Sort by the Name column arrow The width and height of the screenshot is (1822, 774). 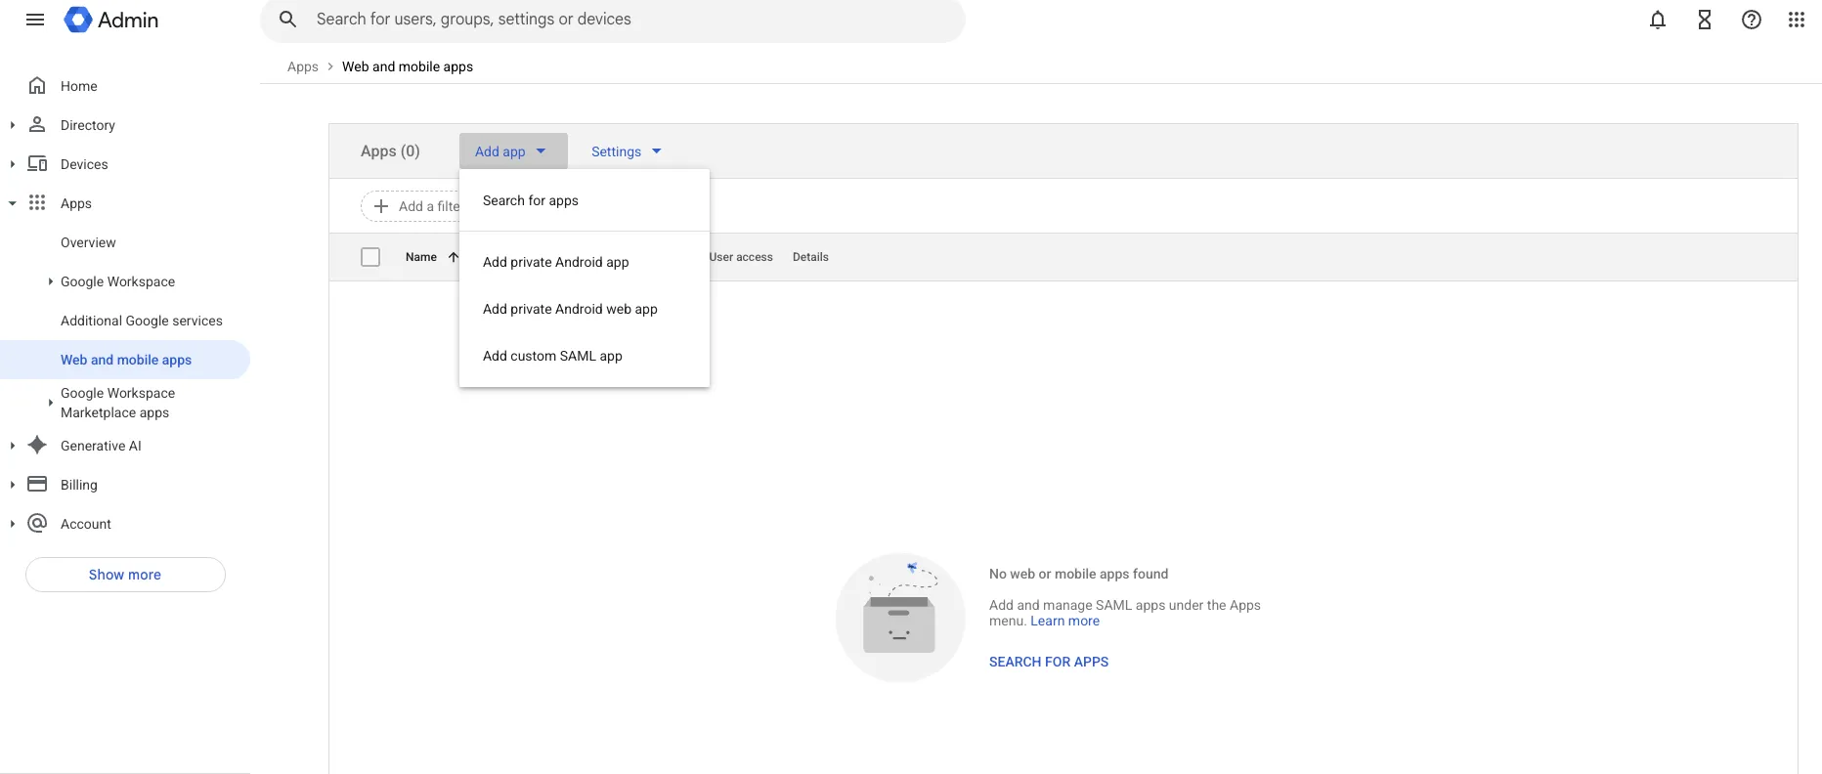(453, 257)
